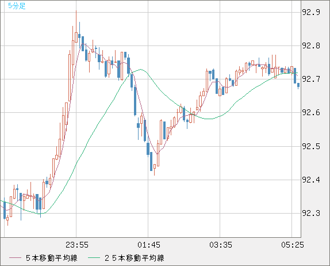The height and width of the screenshot is (266, 330).
Task: Click the 23:55 time axis label
Action: pyautogui.click(x=77, y=245)
